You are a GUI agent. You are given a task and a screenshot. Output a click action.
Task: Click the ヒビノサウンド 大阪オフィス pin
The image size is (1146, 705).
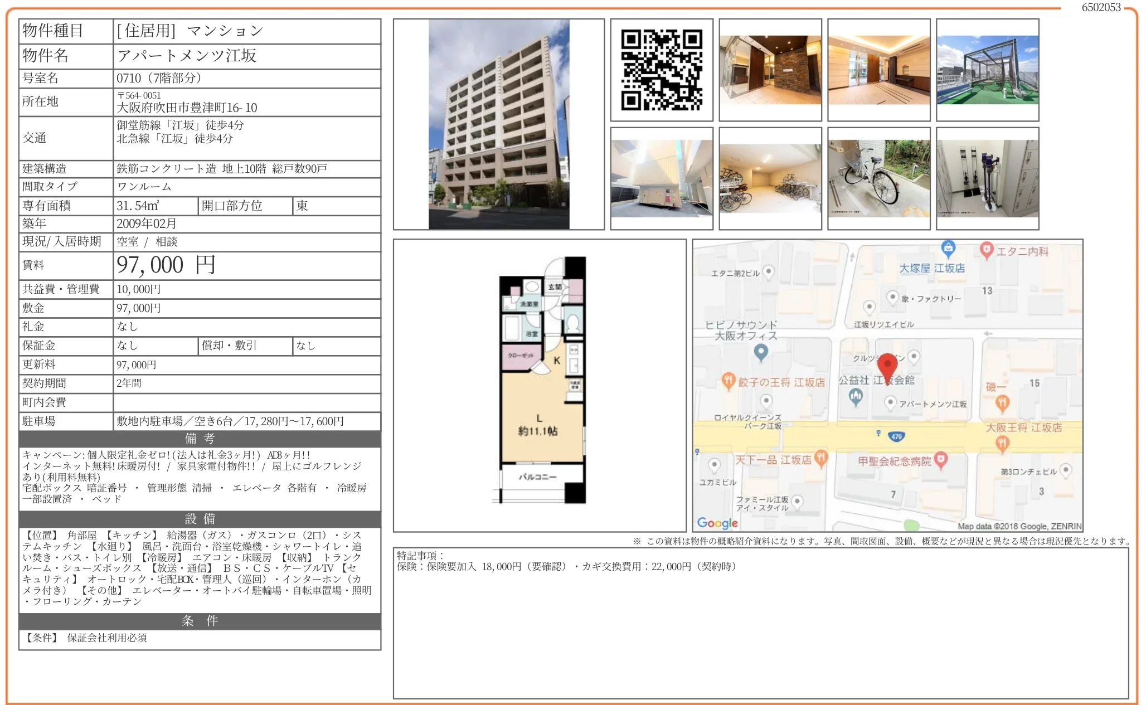pyautogui.click(x=761, y=352)
